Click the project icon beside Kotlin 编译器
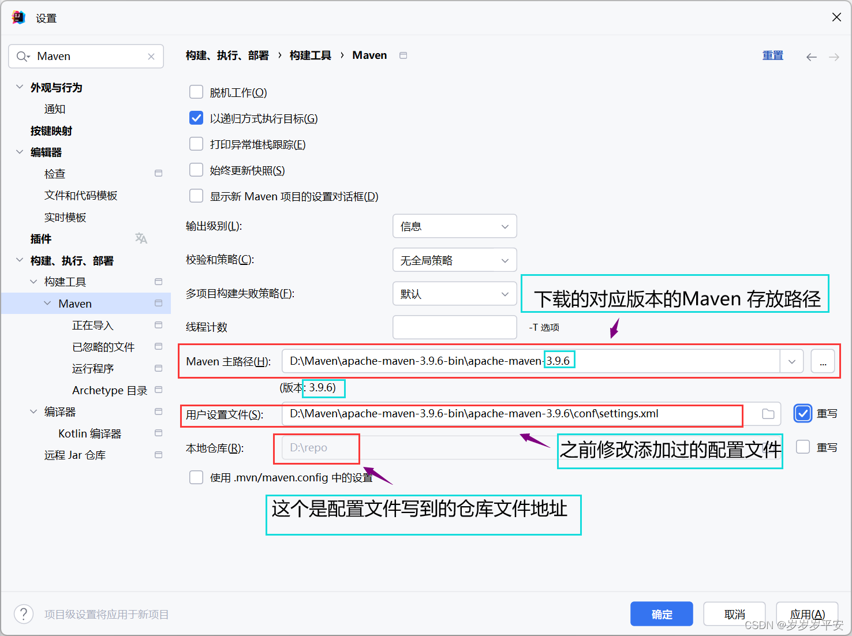The width and height of the screenshot is (852, 636). click(x=159, y=433)
